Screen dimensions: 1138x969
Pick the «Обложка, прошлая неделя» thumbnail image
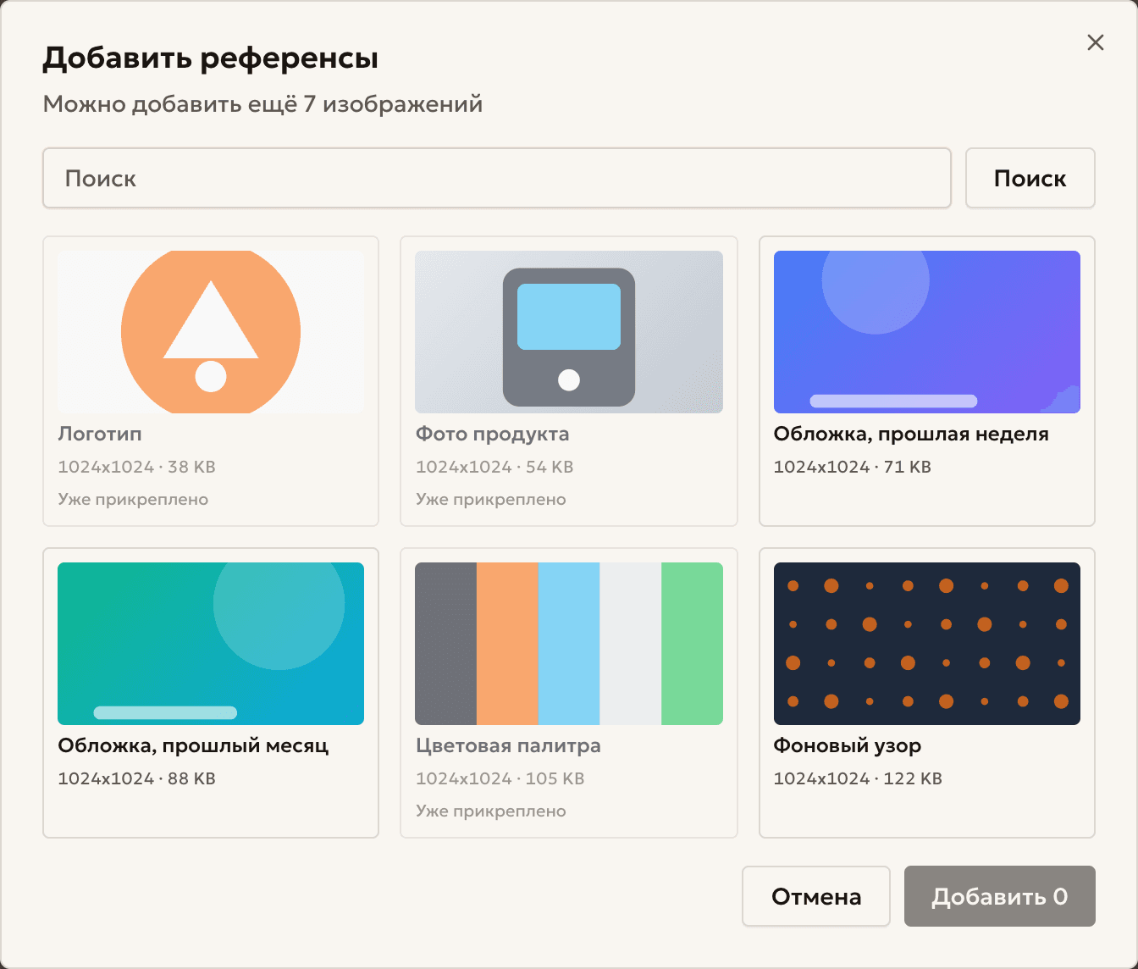(x=927, y=332)
